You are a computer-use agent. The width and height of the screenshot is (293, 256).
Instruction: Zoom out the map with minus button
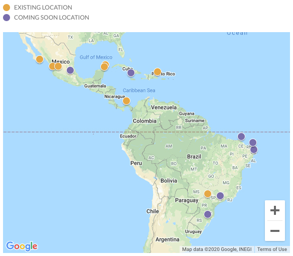(x=275, y=231)
